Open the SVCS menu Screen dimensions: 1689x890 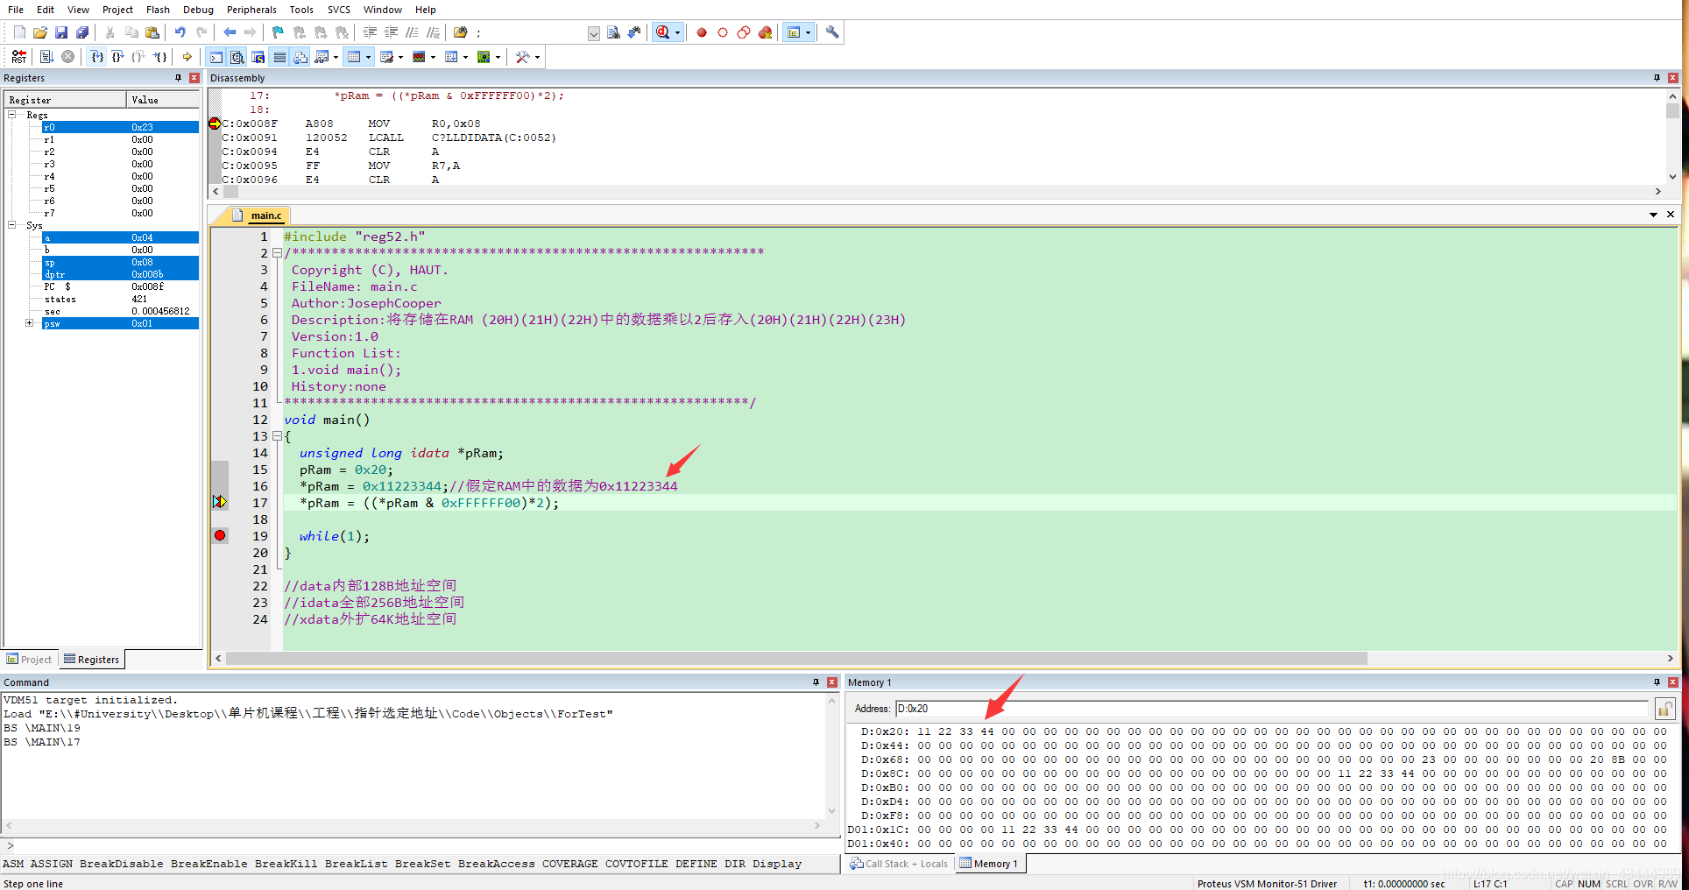(339, 10)
